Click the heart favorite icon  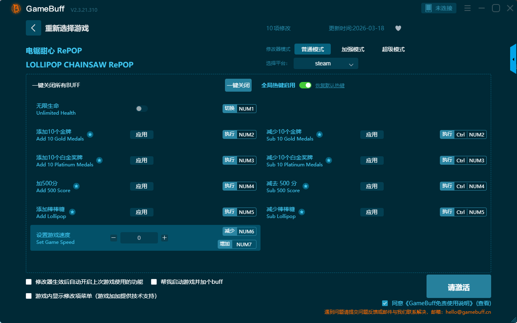[x=398, y=28]
